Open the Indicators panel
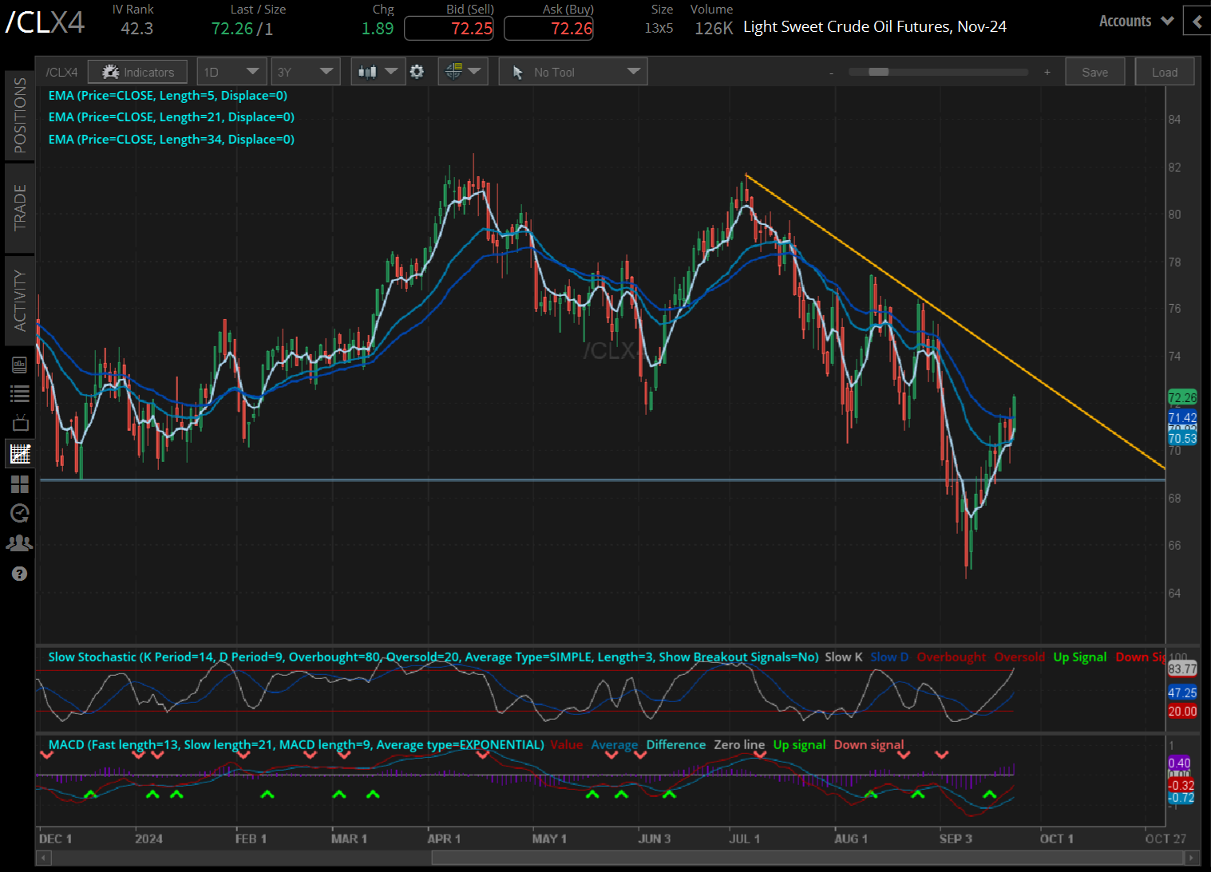This screenshot has width=1211, height=872. [137, 72]
